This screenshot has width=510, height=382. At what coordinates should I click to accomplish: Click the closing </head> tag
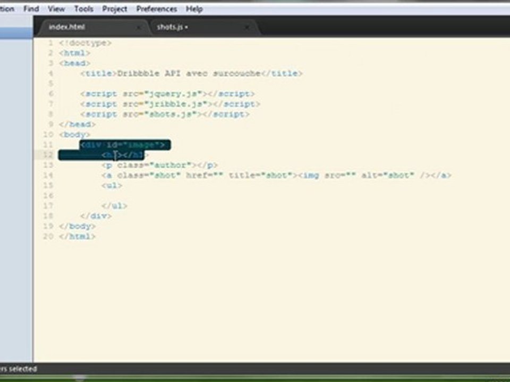click(77, 124)
